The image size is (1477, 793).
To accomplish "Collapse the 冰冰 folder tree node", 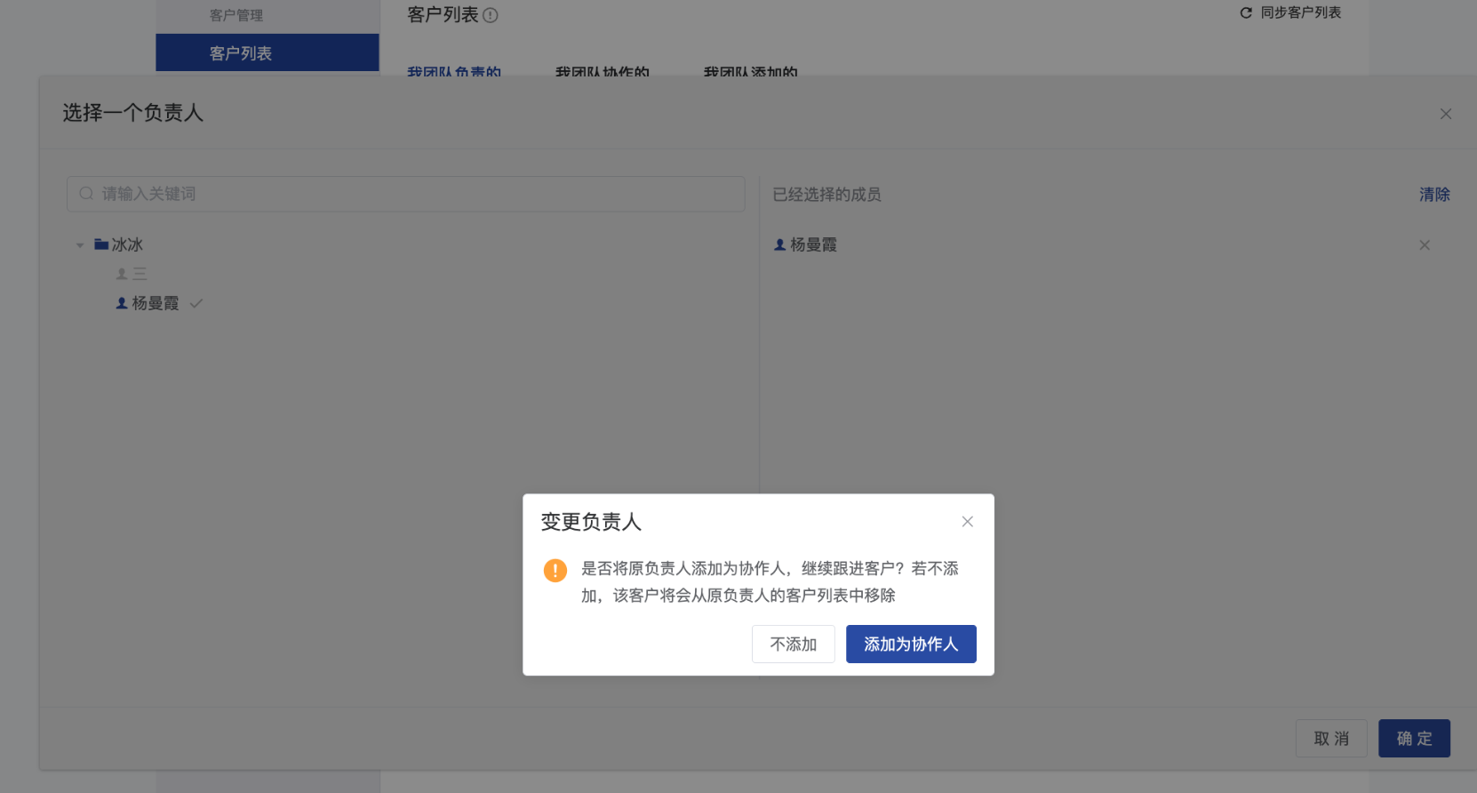I will (x=80, y=245).
